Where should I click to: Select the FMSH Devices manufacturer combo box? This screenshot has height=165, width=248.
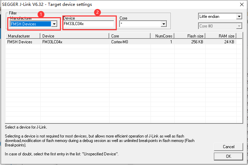pyautogui.click(x=33, y=24)
